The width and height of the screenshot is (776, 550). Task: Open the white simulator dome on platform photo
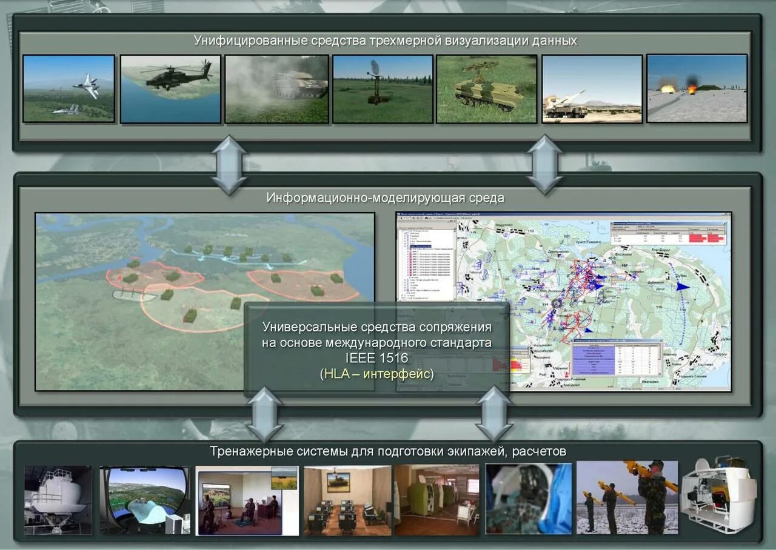click(58, 500)
